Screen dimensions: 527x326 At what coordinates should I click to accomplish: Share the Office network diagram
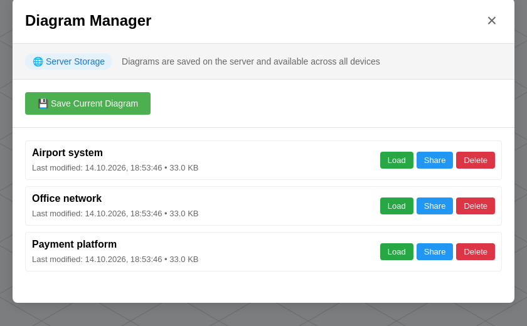(435, 206)
